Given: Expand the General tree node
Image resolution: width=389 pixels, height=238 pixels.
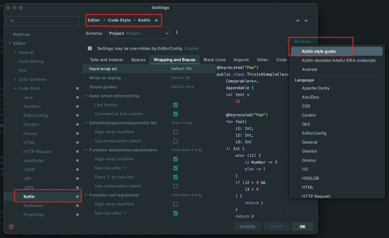Looking at the screenshot, I should (x=15, y=52).
